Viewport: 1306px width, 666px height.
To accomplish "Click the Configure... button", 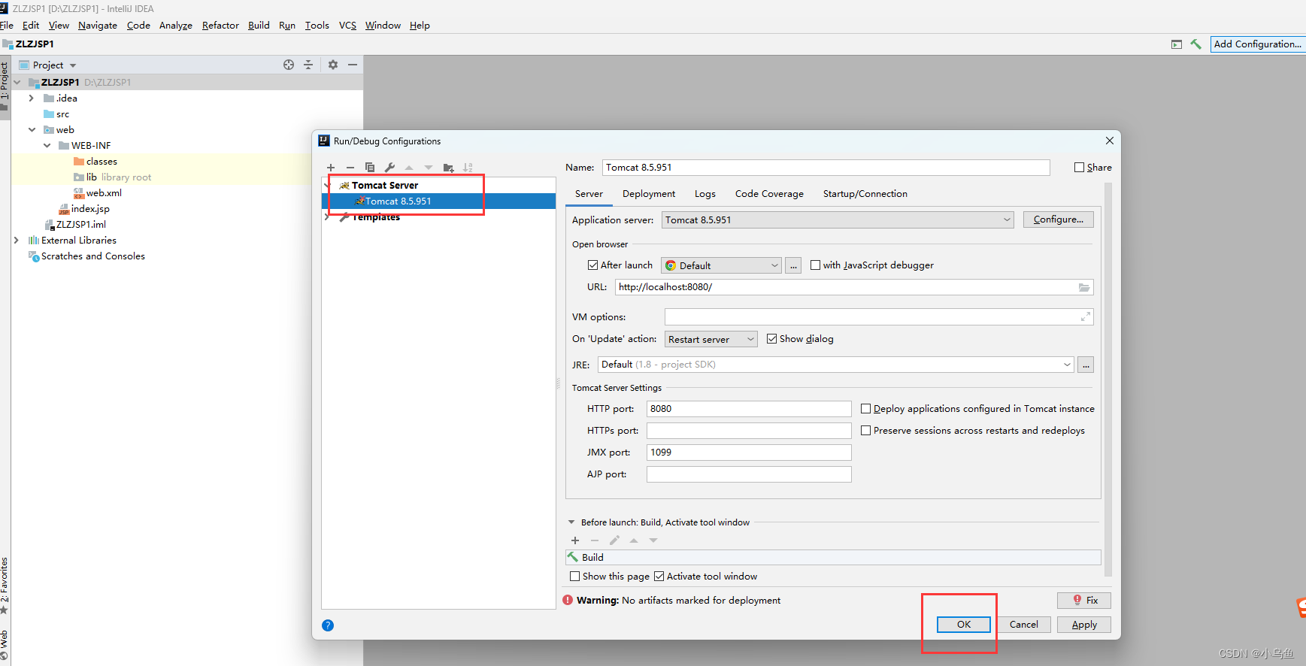I will tap(1059, 219).
